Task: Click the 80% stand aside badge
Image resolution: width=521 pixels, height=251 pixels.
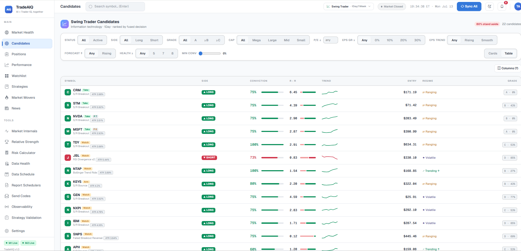Action: (x=487, y=24)
